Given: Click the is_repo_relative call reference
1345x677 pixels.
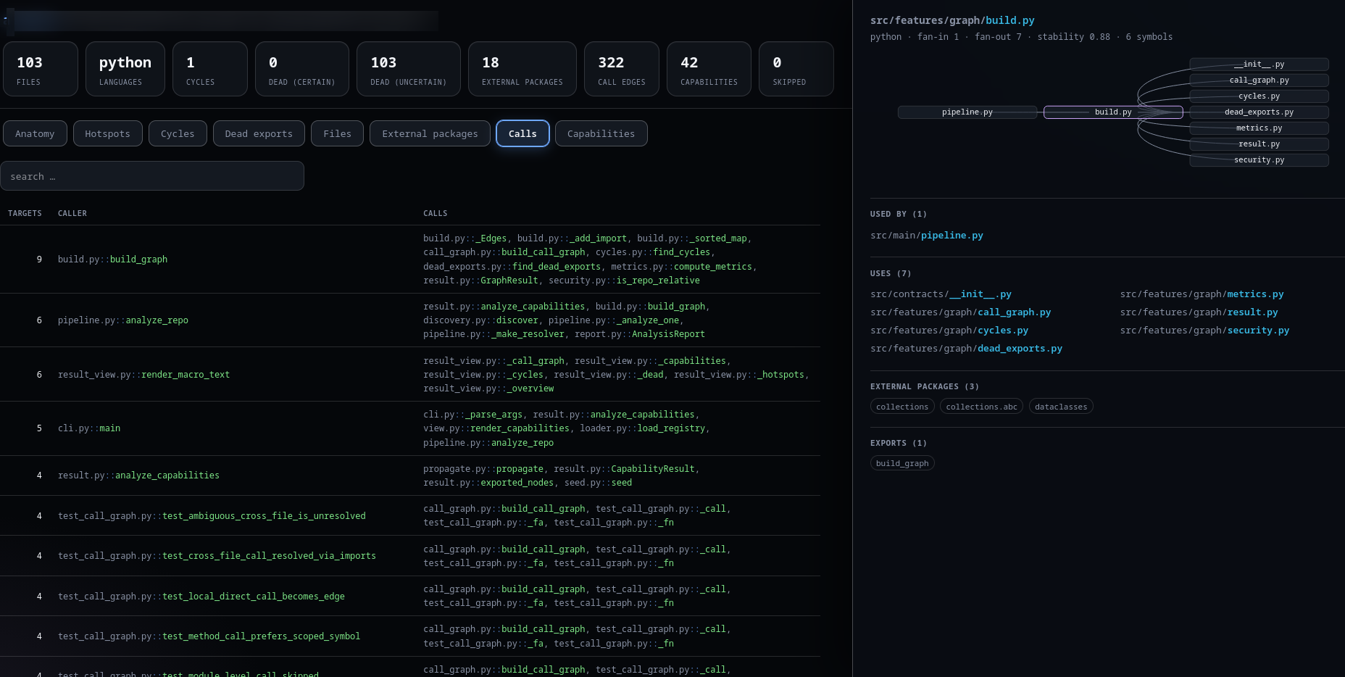Looking at the screenshot, I should 658,281.
